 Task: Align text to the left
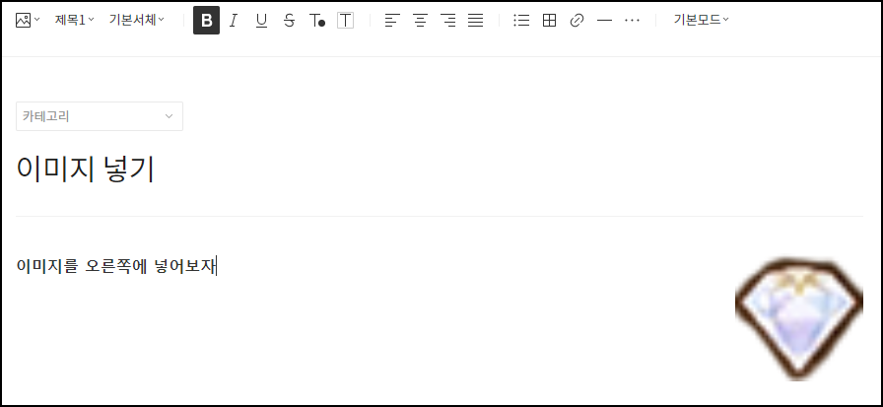[x=392, y=21]
